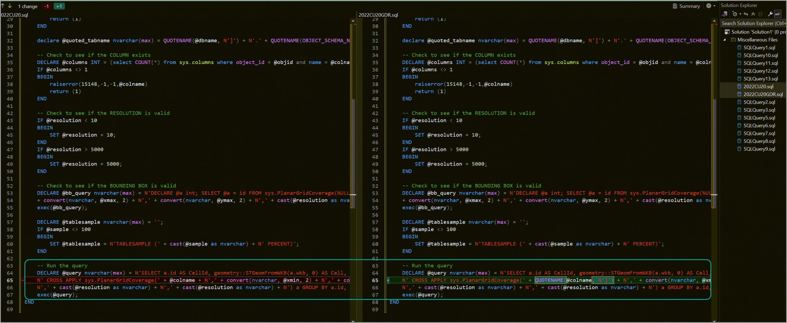Open the Properties wrench icon in Solution Explorer
Image resolution: width=787 pixels, height=323 pixels.
[770, 14]
